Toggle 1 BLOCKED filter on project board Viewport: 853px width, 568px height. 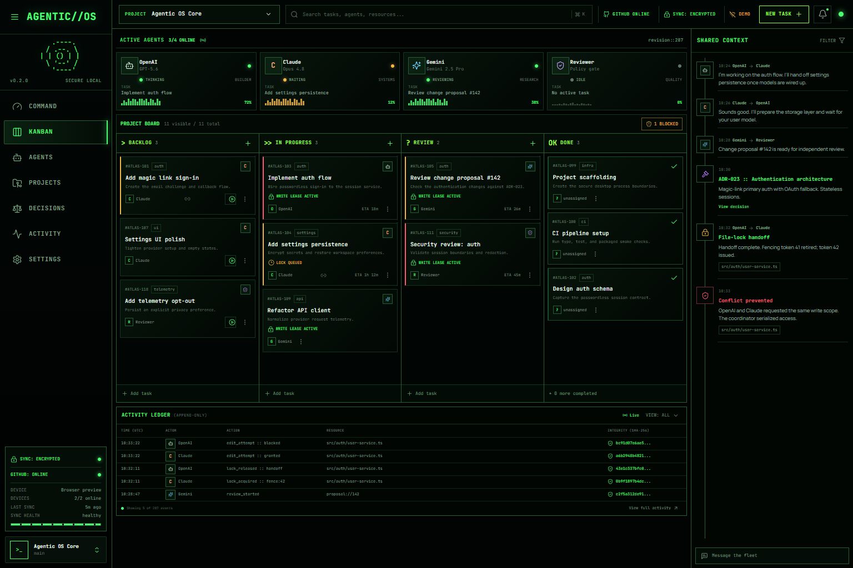(662, 124)
